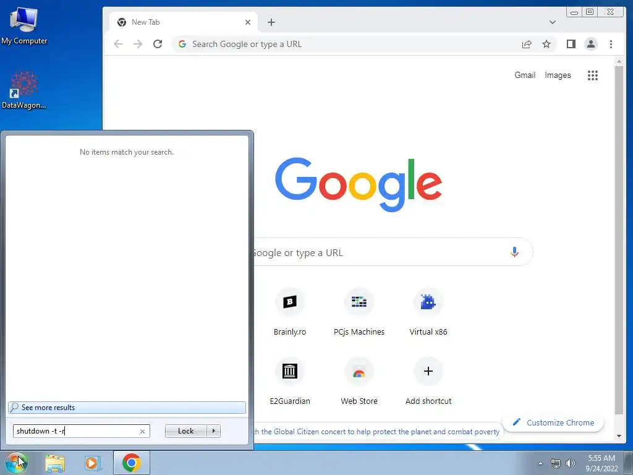The width and height of the screenshot is (633, 475).
Task: Close the New Tab tab
Action: pos(248,22)
